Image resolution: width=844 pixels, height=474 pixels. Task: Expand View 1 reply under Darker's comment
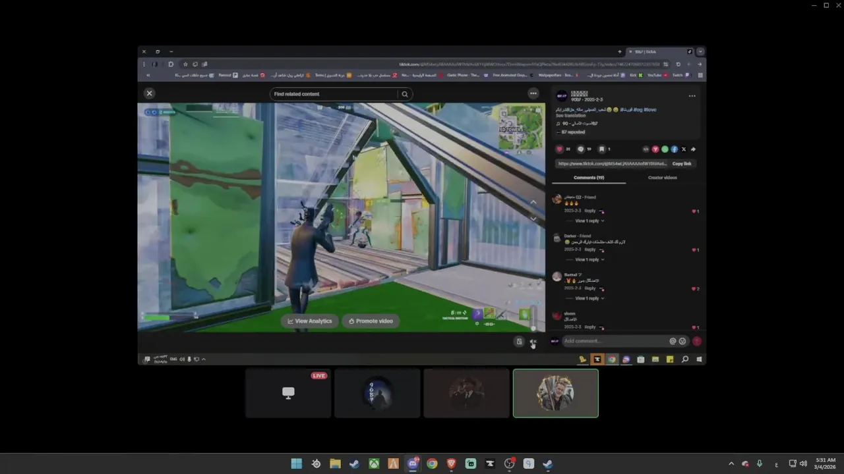(x=589, y=259)
